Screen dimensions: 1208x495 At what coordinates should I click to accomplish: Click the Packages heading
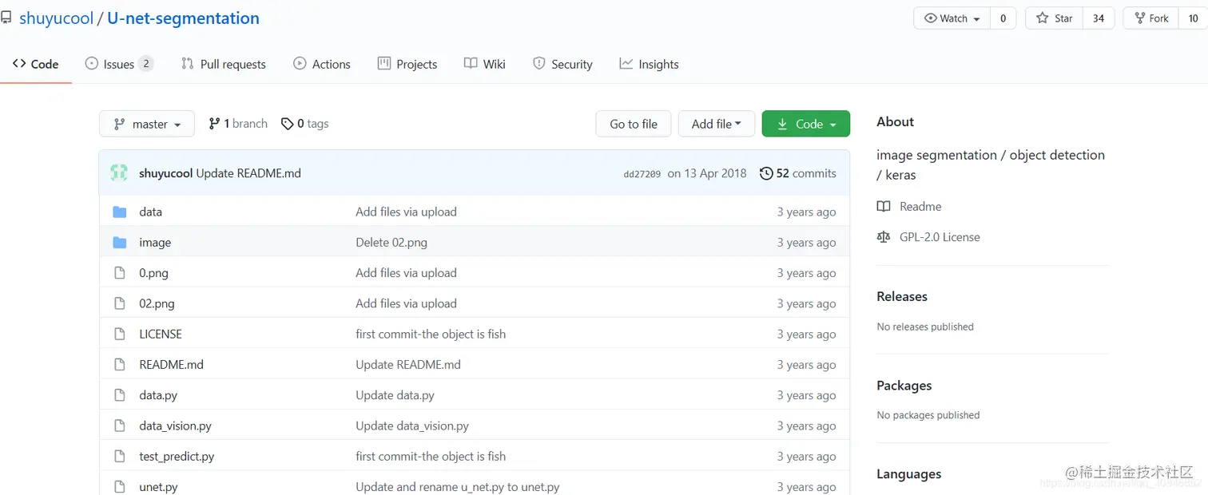pos(904,386)
